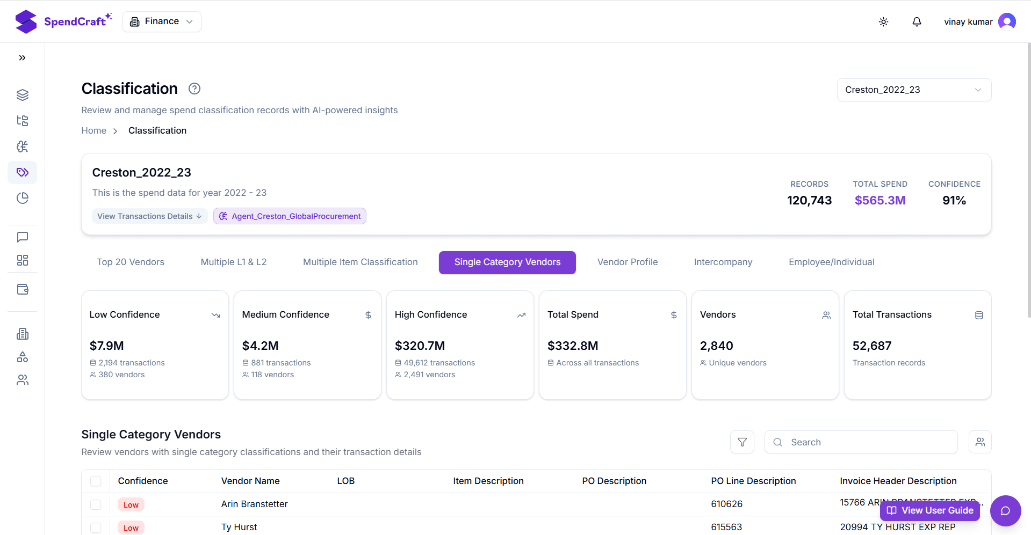Open the Vendor Profile tab
1031x535 pixels.
coord(627,262)
